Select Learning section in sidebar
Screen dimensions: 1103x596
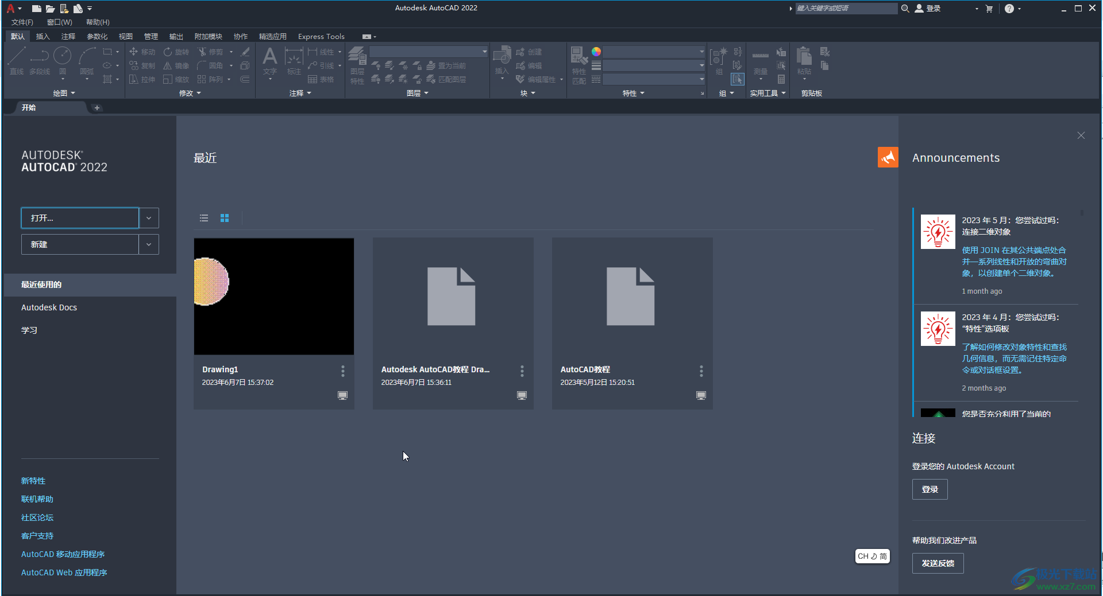[x=29, y=330]
